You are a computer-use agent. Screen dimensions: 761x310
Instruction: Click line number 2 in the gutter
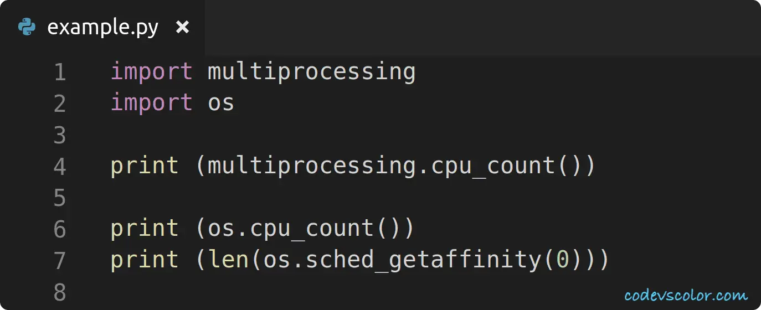pyautogui.click(x=60, y=104)
